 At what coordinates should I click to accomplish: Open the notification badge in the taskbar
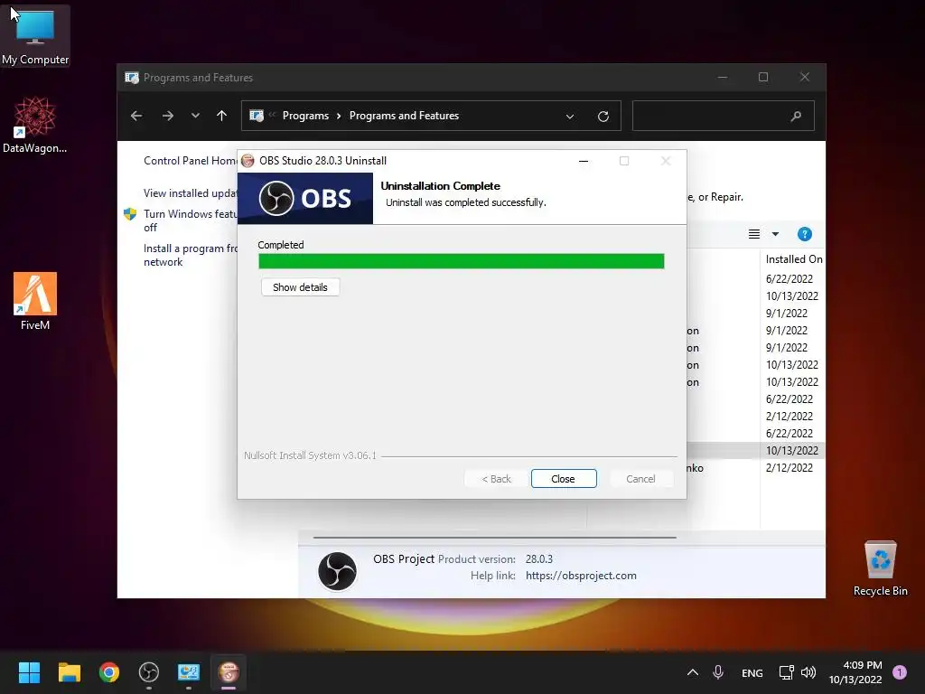[900, 672]
